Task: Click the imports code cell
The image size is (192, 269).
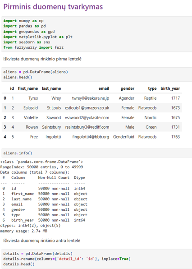Action: [97, 34]
